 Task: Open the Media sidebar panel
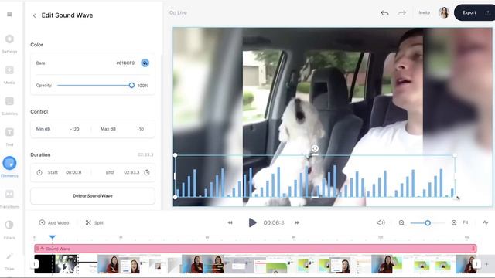9,74
